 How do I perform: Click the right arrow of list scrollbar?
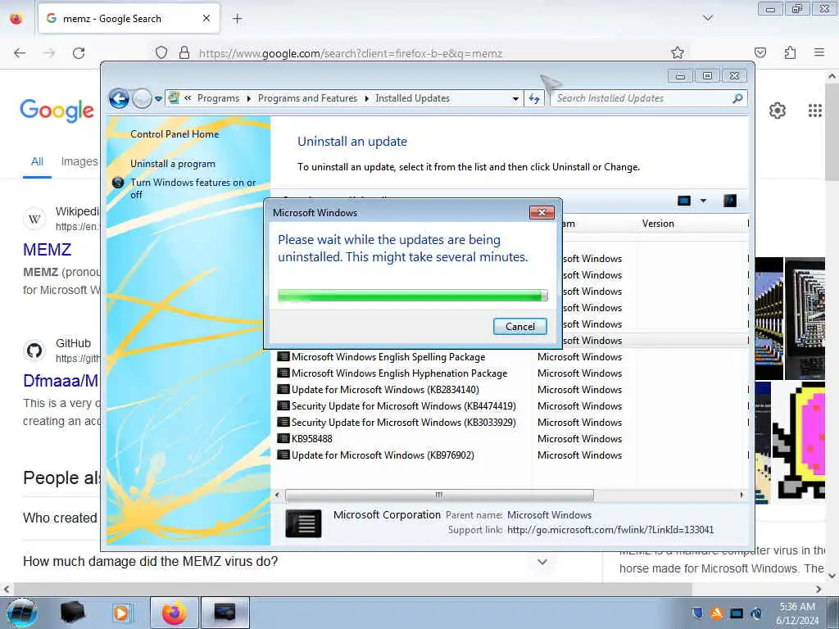point(741,496)
